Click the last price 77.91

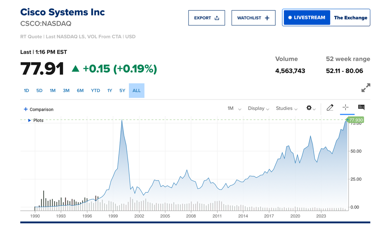(x=42, y=69)
